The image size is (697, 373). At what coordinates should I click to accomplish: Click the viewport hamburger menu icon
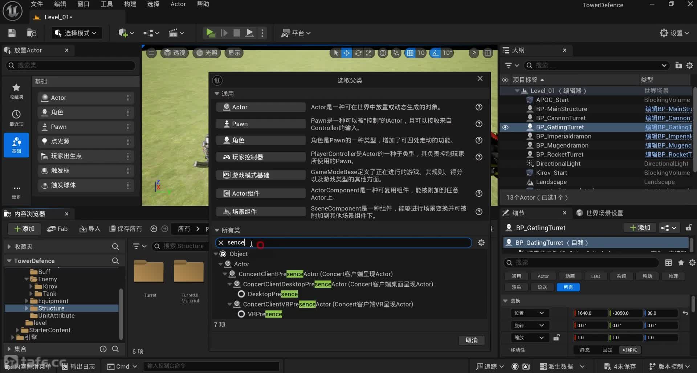(x=151, y=53)
